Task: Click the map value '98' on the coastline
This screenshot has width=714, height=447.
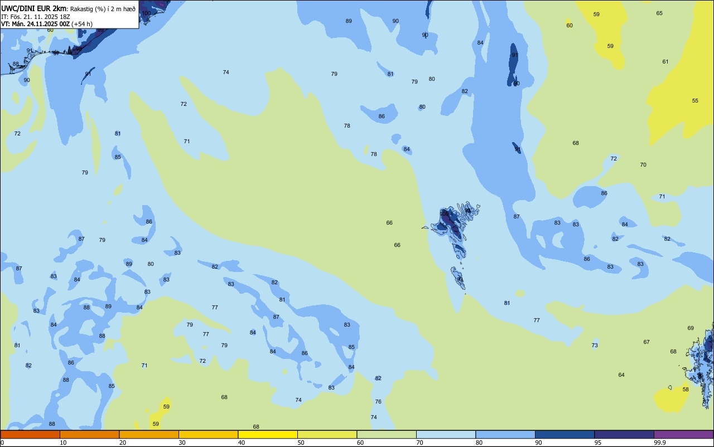Action: pos(79,49)
